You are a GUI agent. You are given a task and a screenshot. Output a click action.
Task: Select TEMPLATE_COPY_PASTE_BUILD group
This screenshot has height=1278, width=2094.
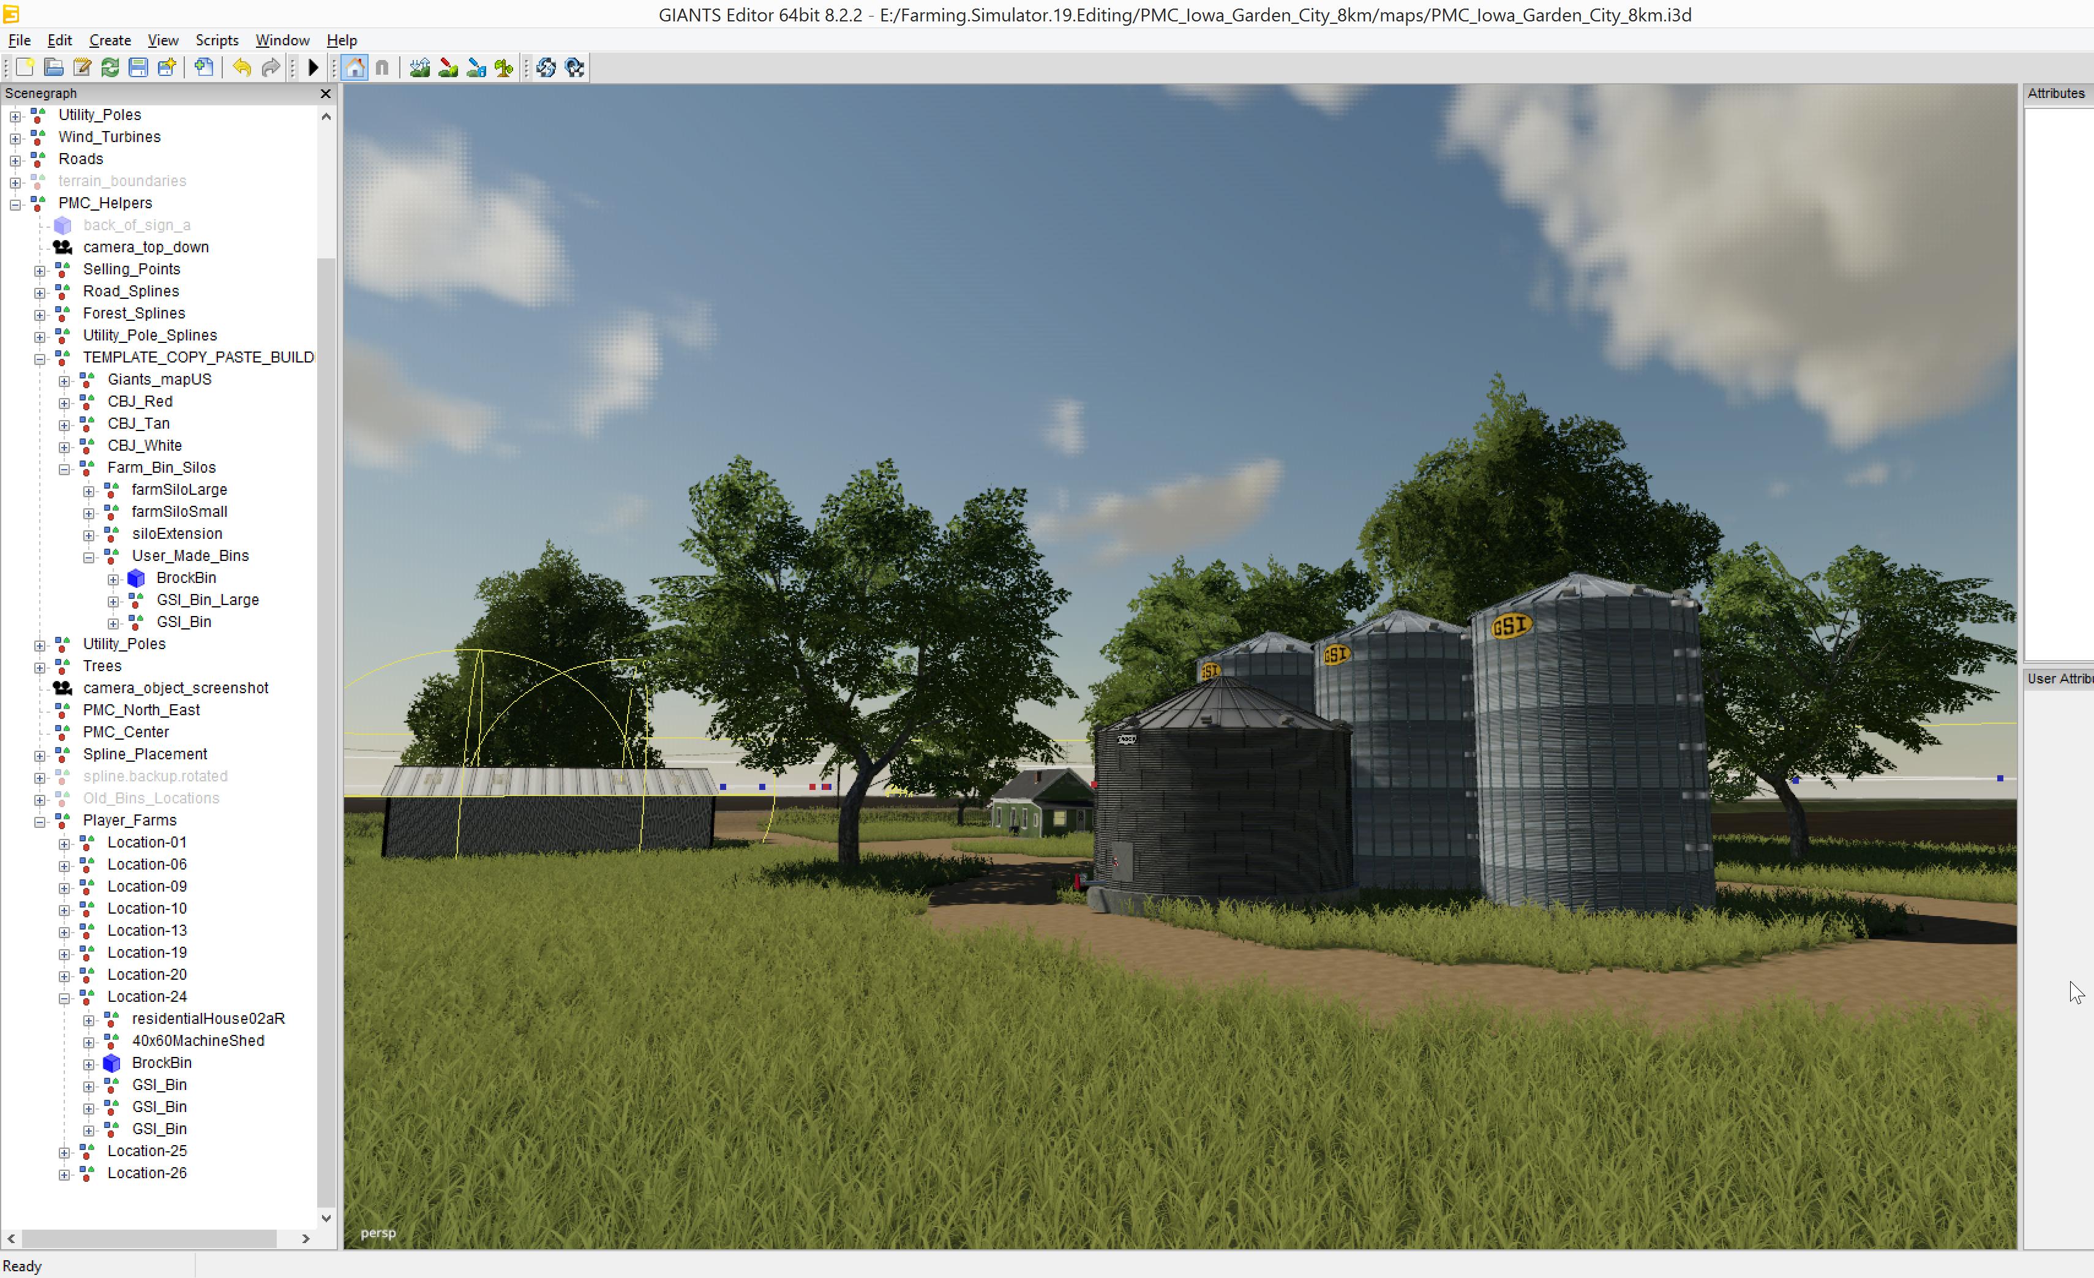pyautogui.click(x=198, y=358)
